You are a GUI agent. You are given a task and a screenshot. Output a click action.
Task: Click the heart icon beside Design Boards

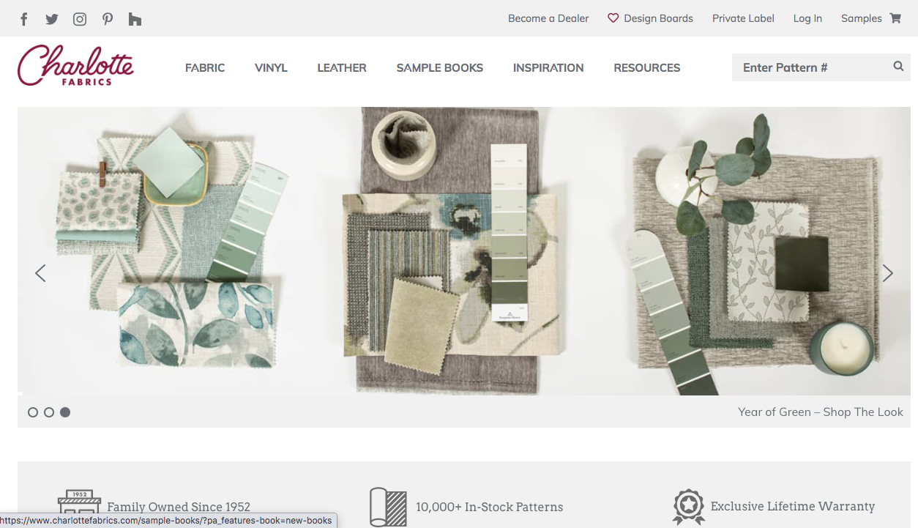point(613,18)
